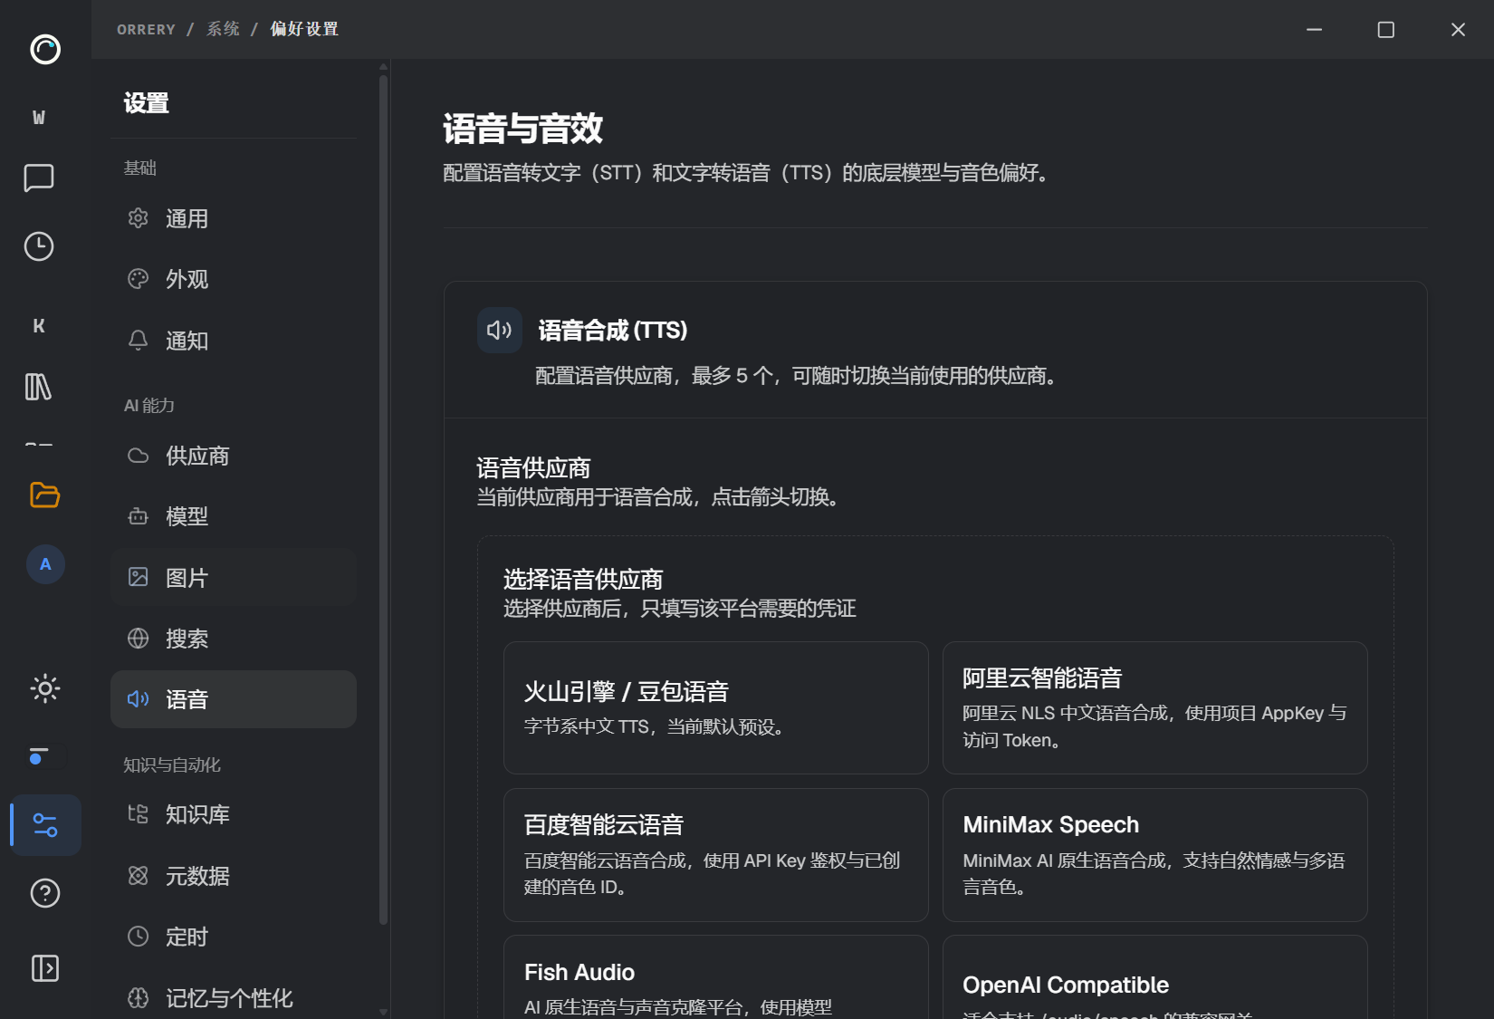Click the palette icon beside 外观

coord(138,279)
